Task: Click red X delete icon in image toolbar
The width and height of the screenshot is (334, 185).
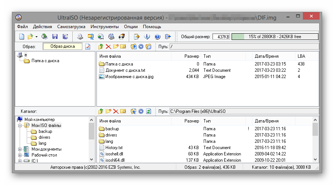Action: [108, 47]
